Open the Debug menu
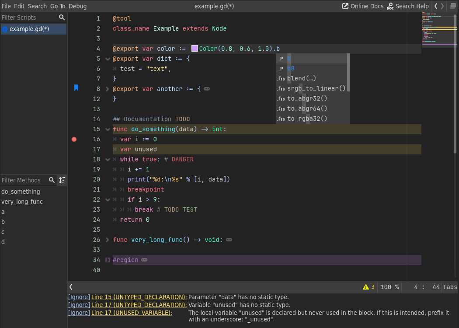This screenshot has height=328, width=459. [x=77, y=6]
